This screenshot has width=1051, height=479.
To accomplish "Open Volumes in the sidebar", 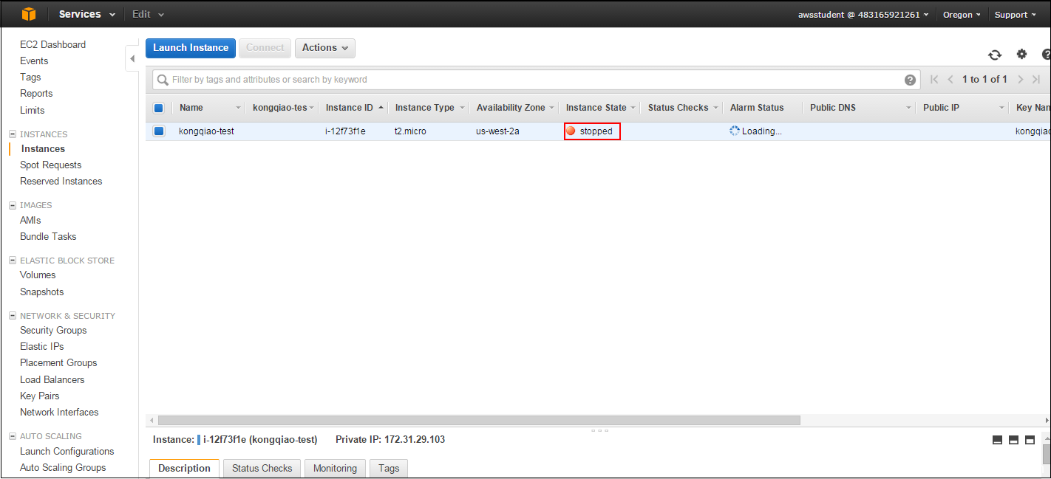I will tap(38, 275).
